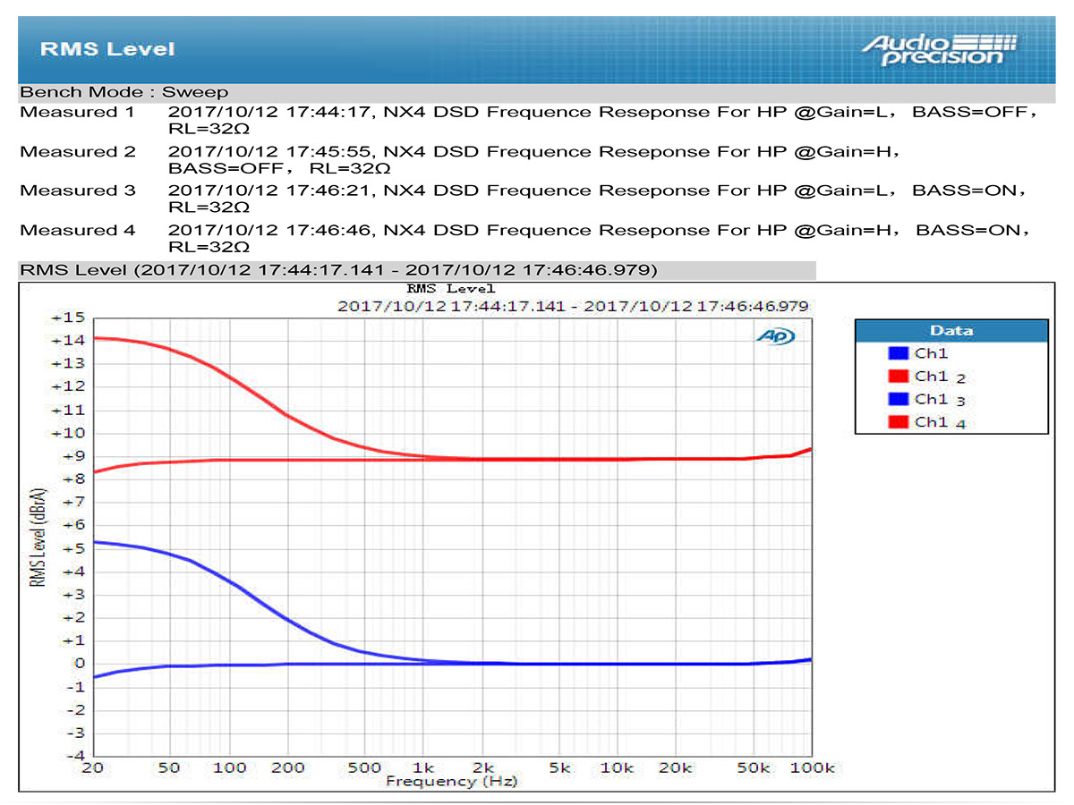Click the Bench Mode : Sweep text
1074x805 pixels.
(124, 92)
